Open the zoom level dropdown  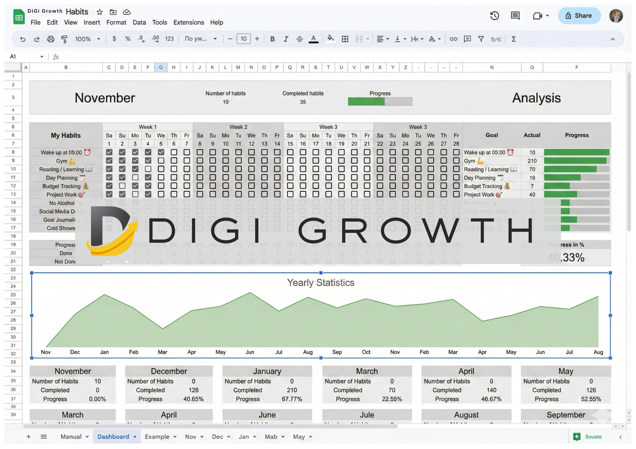(x=87, y=39)
